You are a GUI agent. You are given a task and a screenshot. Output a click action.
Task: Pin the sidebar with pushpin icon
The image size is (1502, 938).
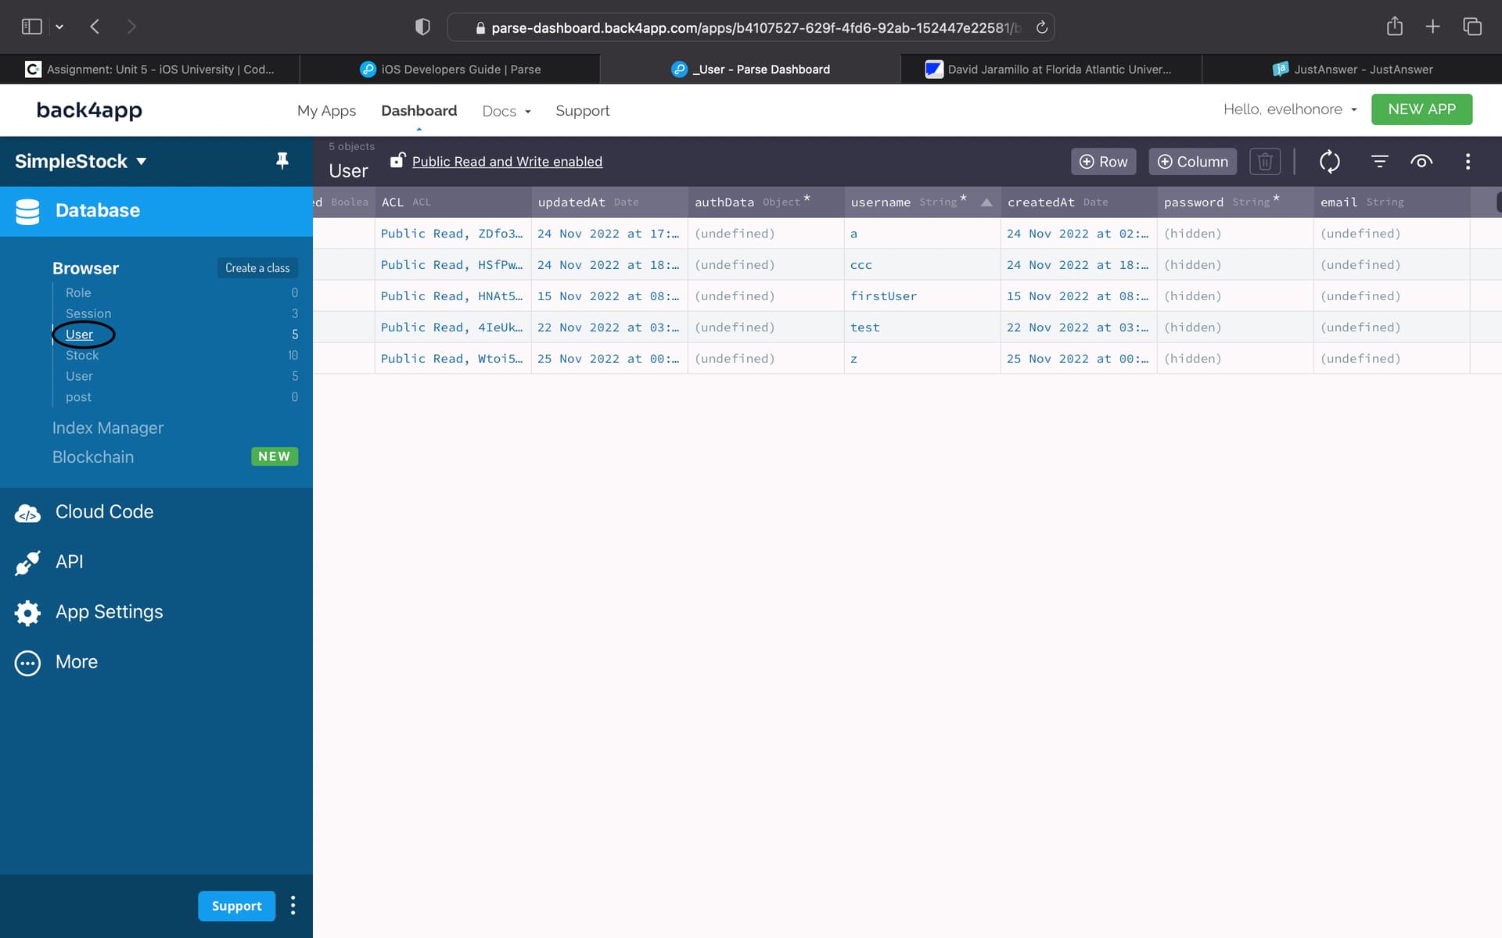click(x=282, y=161)
